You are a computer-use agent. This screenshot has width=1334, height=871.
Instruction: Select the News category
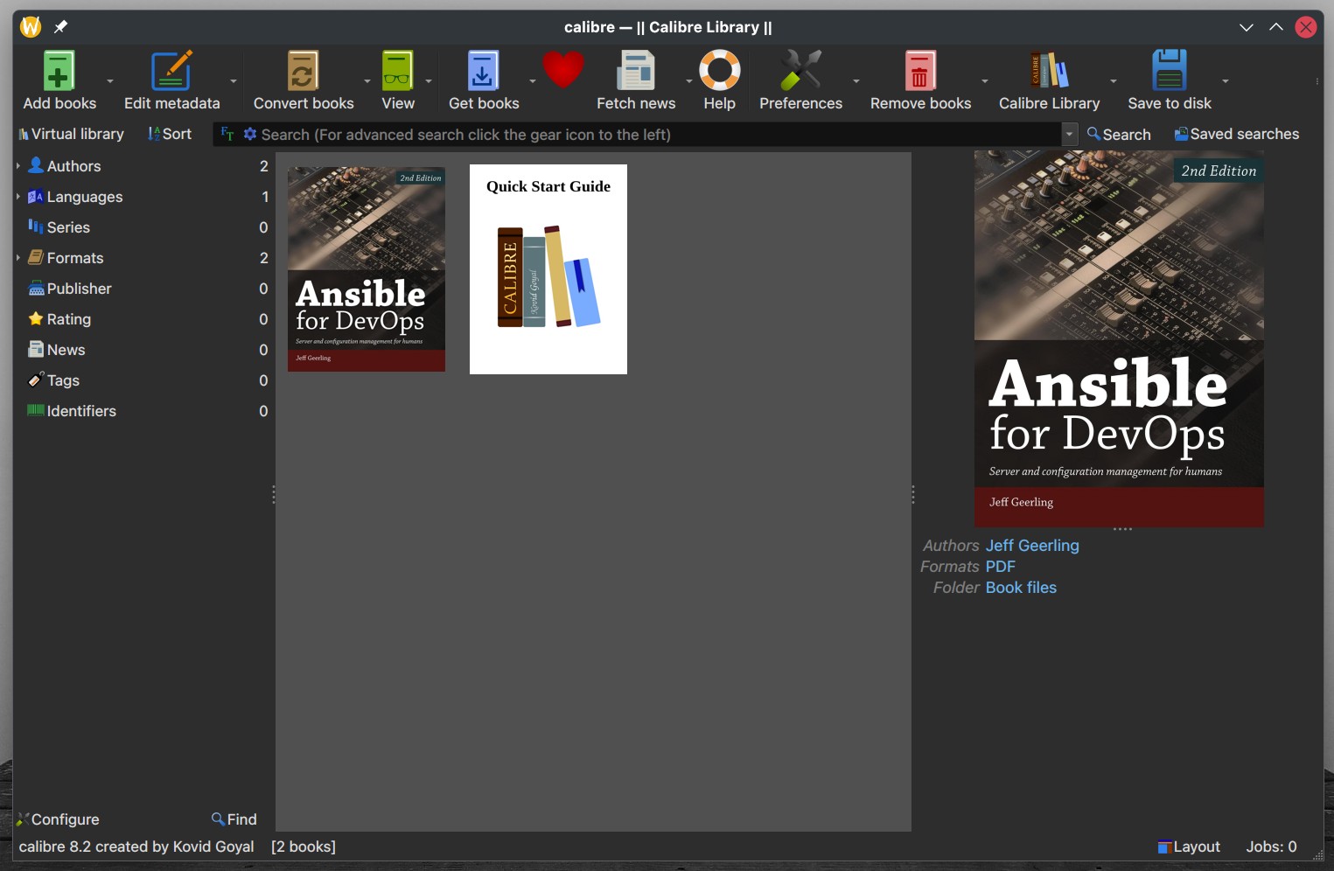(x=66, y=350)
